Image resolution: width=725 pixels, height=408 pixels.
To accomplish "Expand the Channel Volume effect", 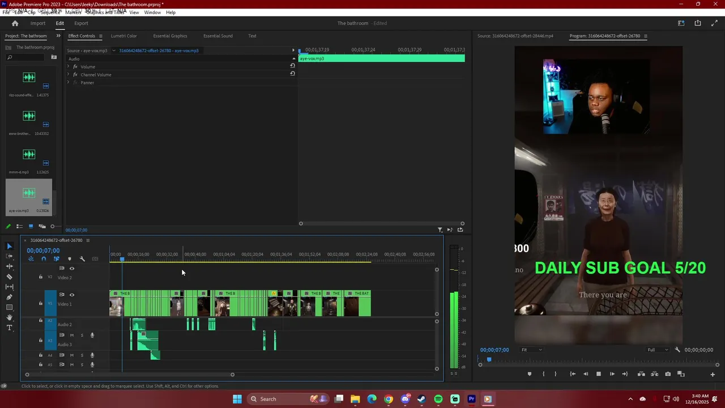I will (68, 74).
